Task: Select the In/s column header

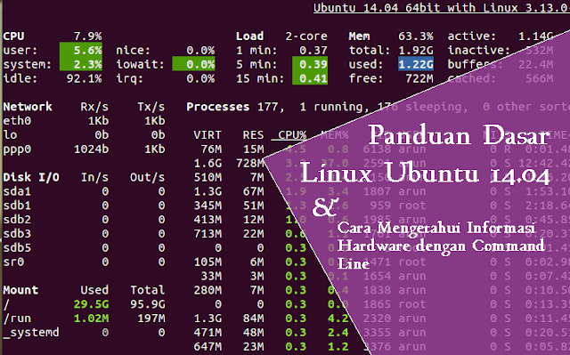Action: (x=94, y=177)
